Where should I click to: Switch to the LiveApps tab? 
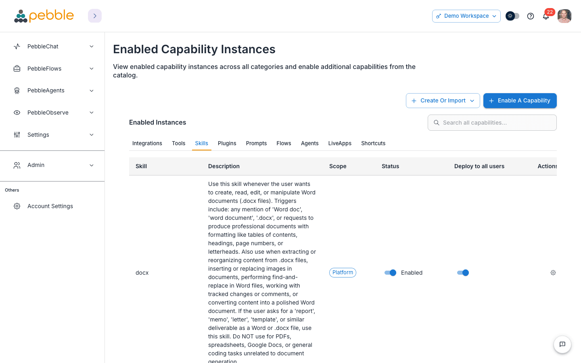click(340, 143)
